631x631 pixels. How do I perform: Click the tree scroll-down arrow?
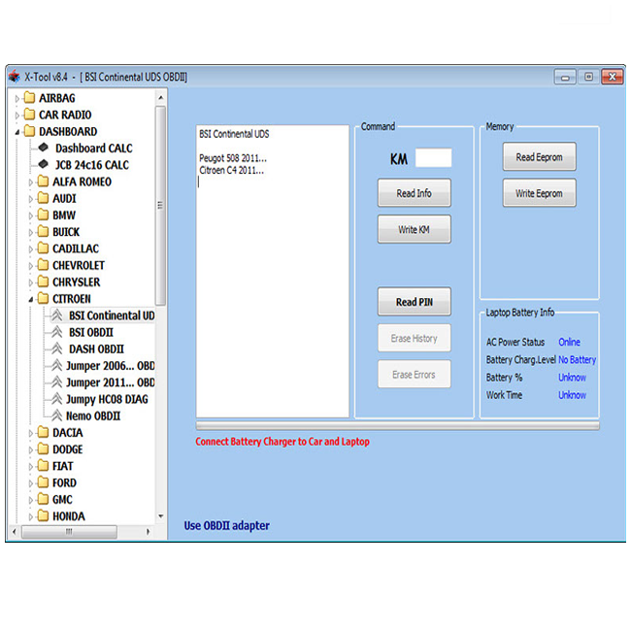pos(161,515)
